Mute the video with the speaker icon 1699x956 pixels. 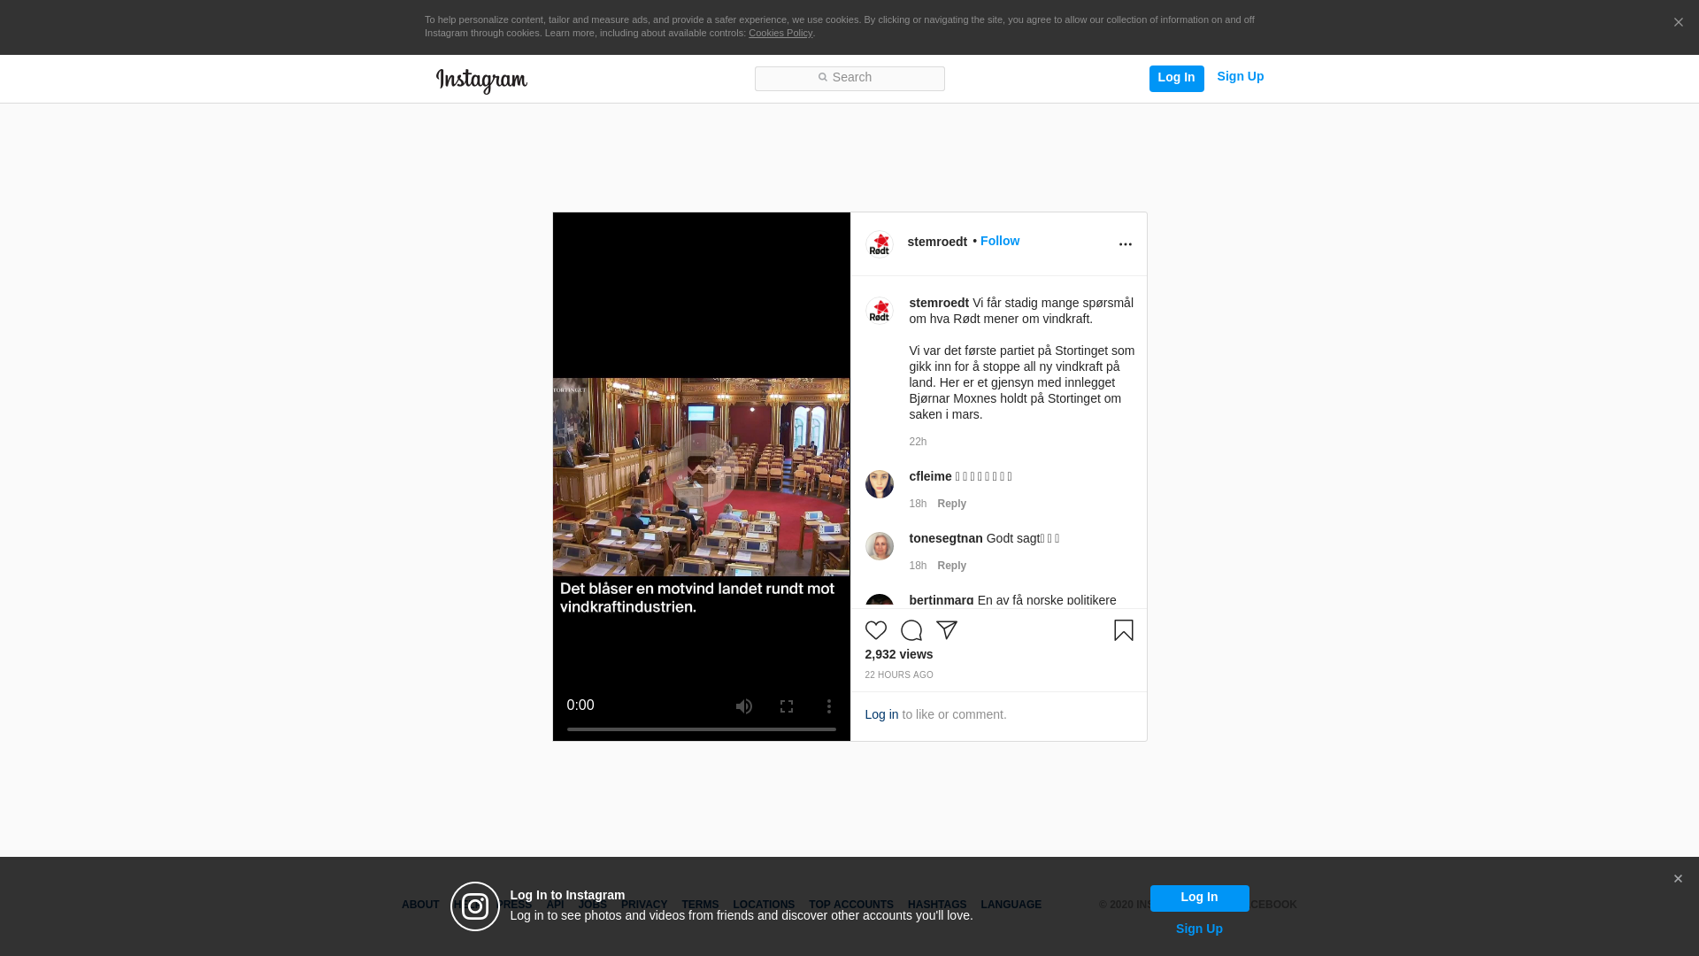pos(743,706)
